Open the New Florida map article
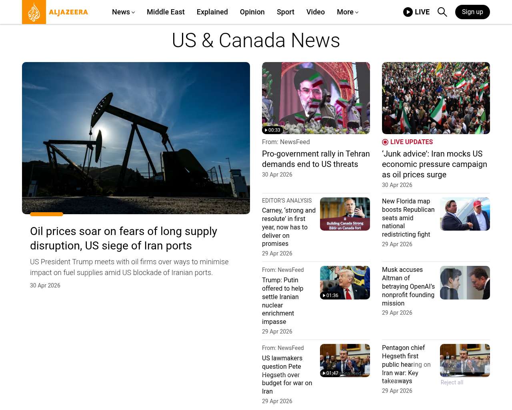The width and height of the screenshot is (512, 410). click(408, 218)
